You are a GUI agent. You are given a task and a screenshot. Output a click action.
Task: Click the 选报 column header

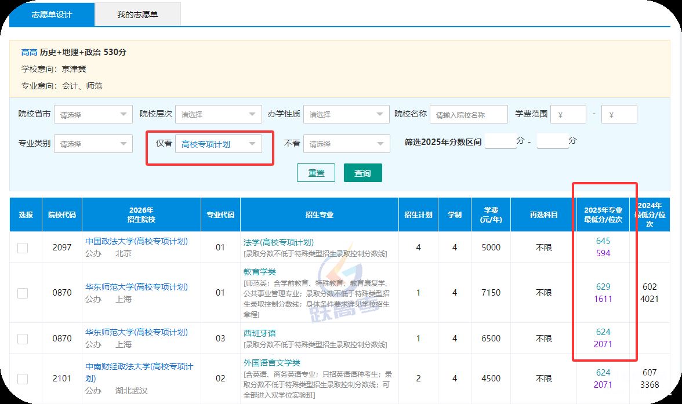click(26, 215)
